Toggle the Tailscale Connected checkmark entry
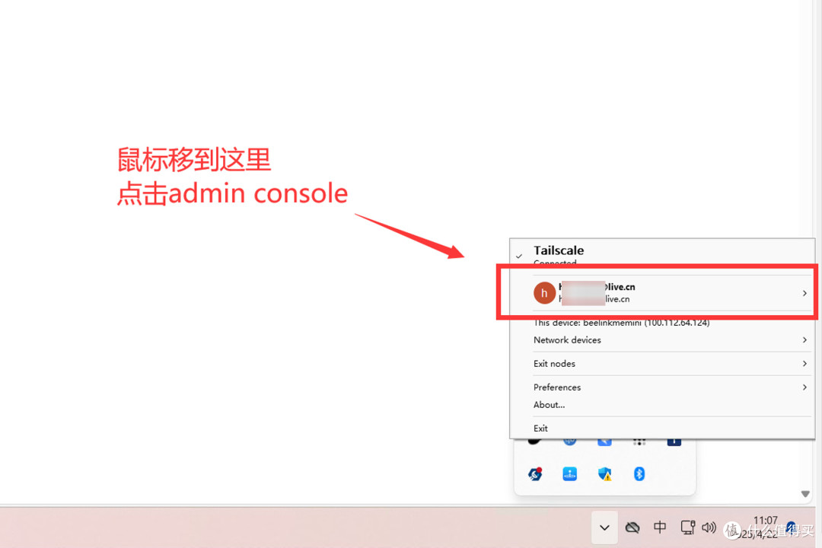Image resolution: width=822 pixels, height=548 pixels. pyautogui.click(x=662, y=254)
